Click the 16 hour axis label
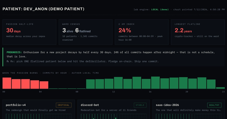 coord(150,92)
